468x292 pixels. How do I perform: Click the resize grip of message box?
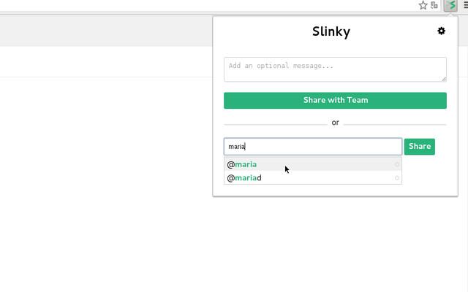coord(444,79)
